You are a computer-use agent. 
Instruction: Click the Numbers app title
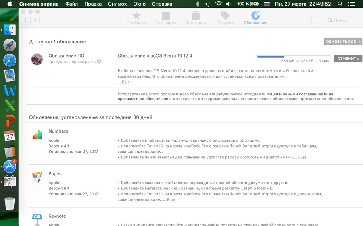point(58,131)
